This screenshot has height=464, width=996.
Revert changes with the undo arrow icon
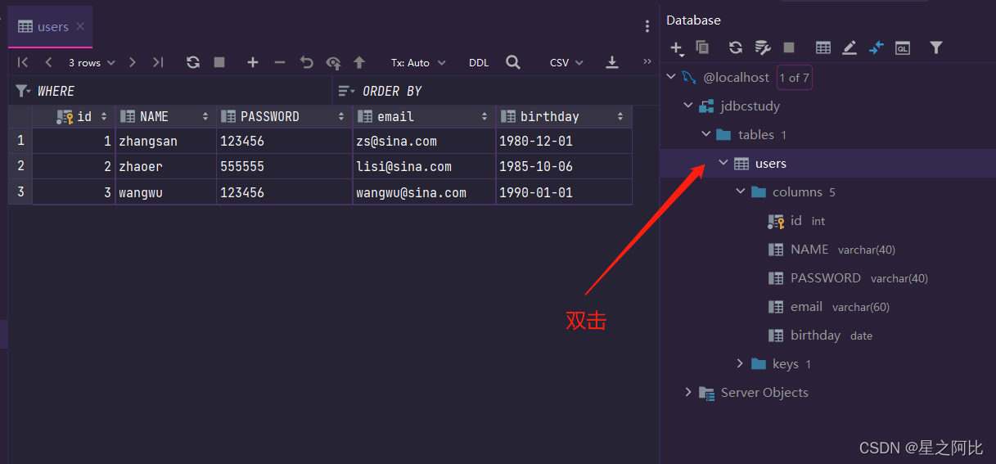point(306,62)
